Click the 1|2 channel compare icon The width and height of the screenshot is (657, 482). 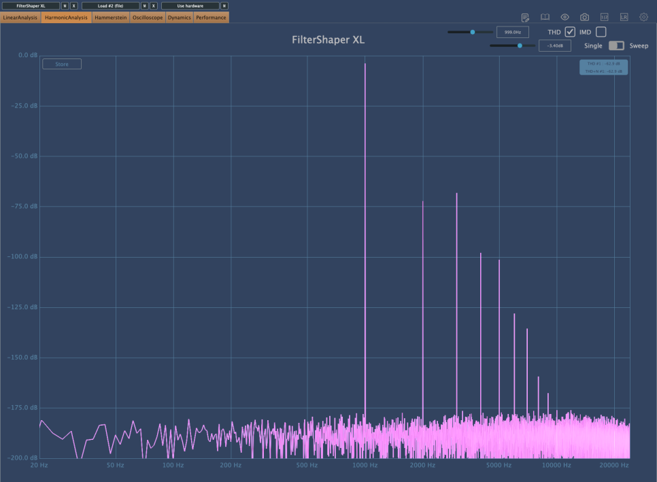click(604, 17)
